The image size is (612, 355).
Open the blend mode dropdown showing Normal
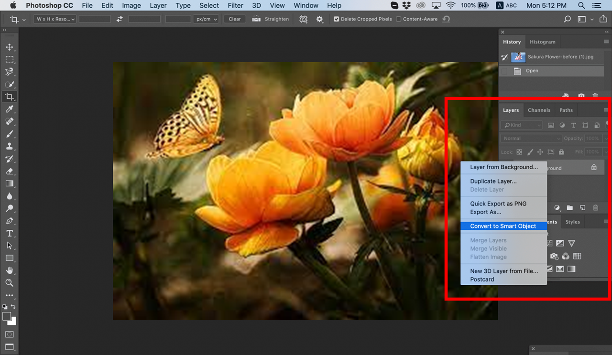click(531, 138)
